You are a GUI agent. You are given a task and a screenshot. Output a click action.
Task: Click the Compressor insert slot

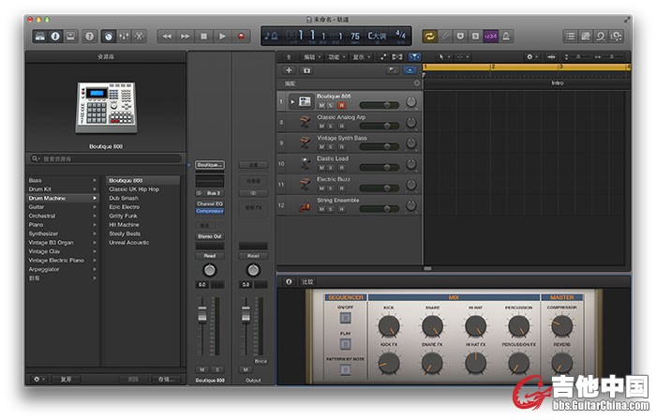pos(210,211)
